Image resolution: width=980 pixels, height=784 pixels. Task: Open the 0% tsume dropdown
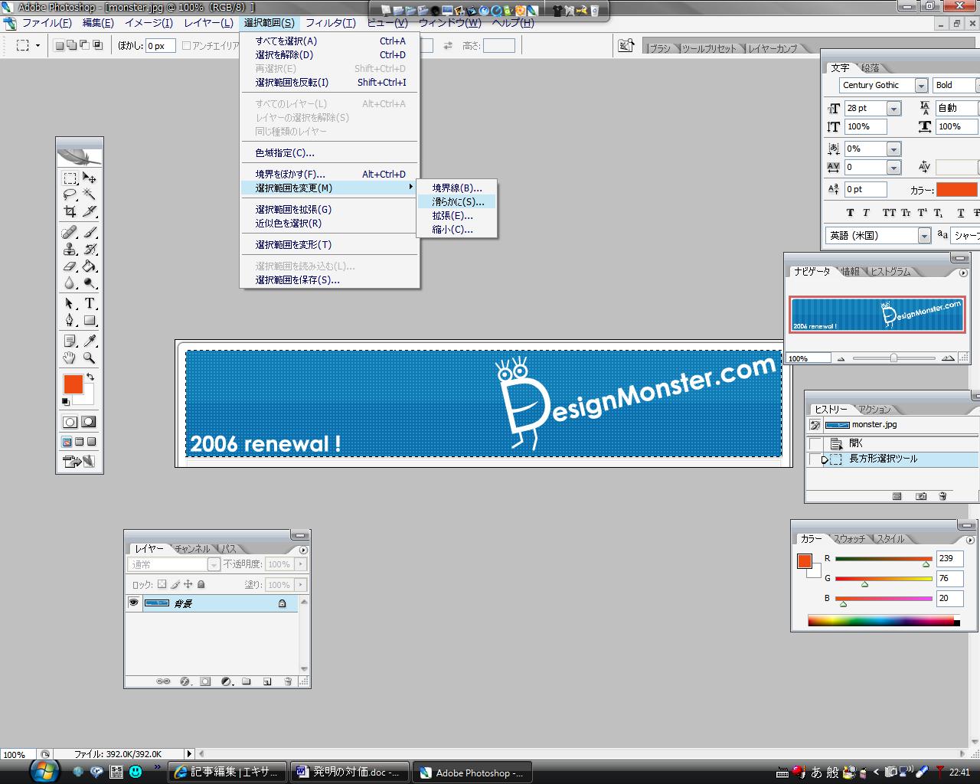(893, 149)
